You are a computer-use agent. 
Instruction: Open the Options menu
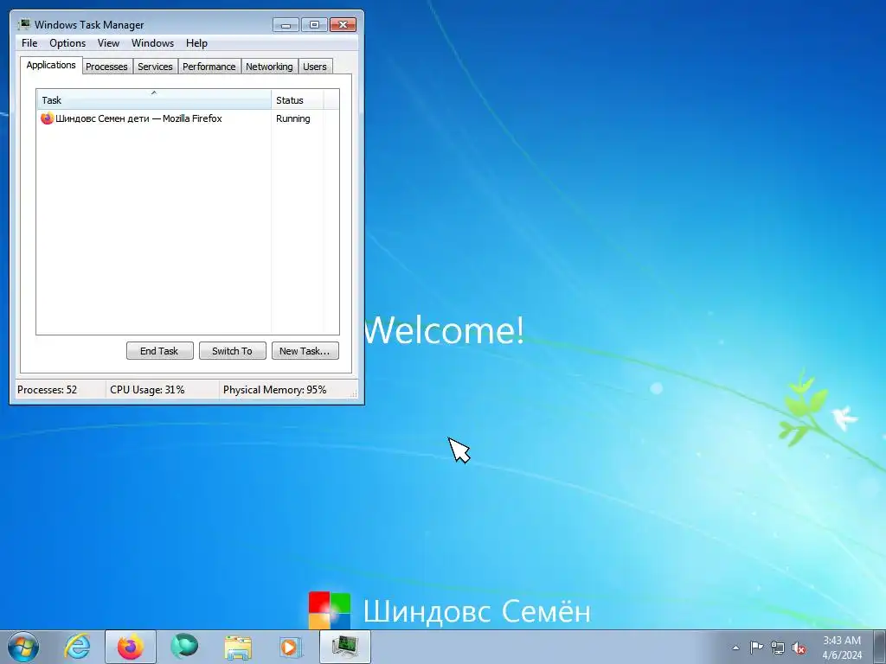coord(67,43)
